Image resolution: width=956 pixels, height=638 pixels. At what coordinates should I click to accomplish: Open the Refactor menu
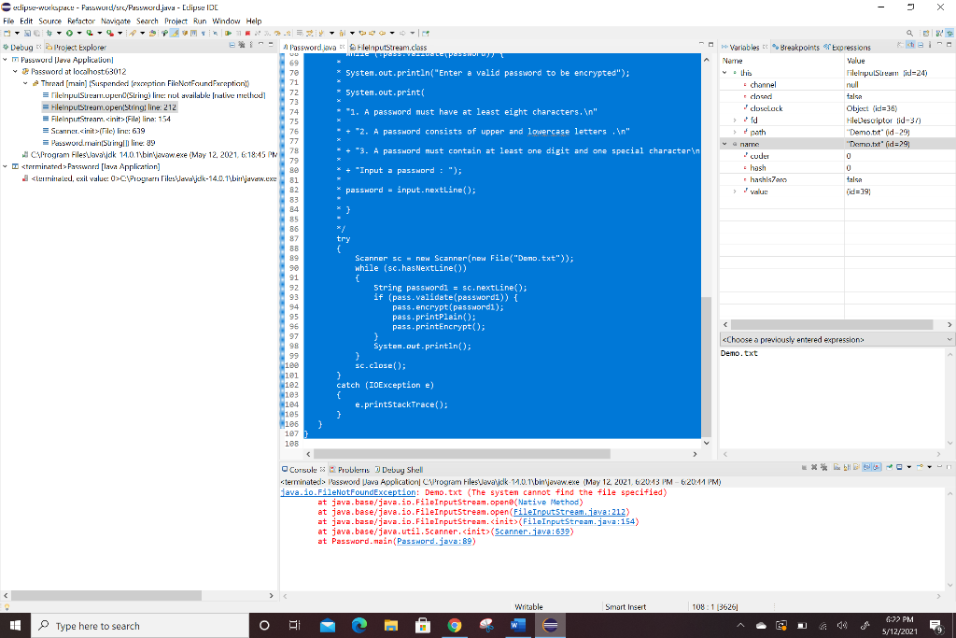(81, 21)
